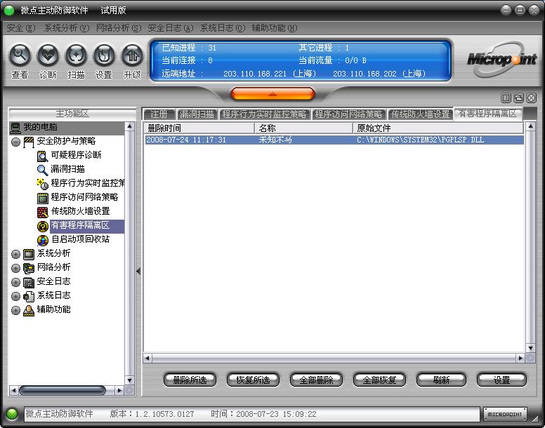Switch to the 传统防火墙设置 tab
The width and height of the screenshot is (545, 428).
coord(420,114)
